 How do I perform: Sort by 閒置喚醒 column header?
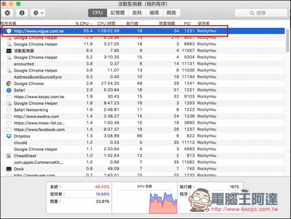(167, 23)
